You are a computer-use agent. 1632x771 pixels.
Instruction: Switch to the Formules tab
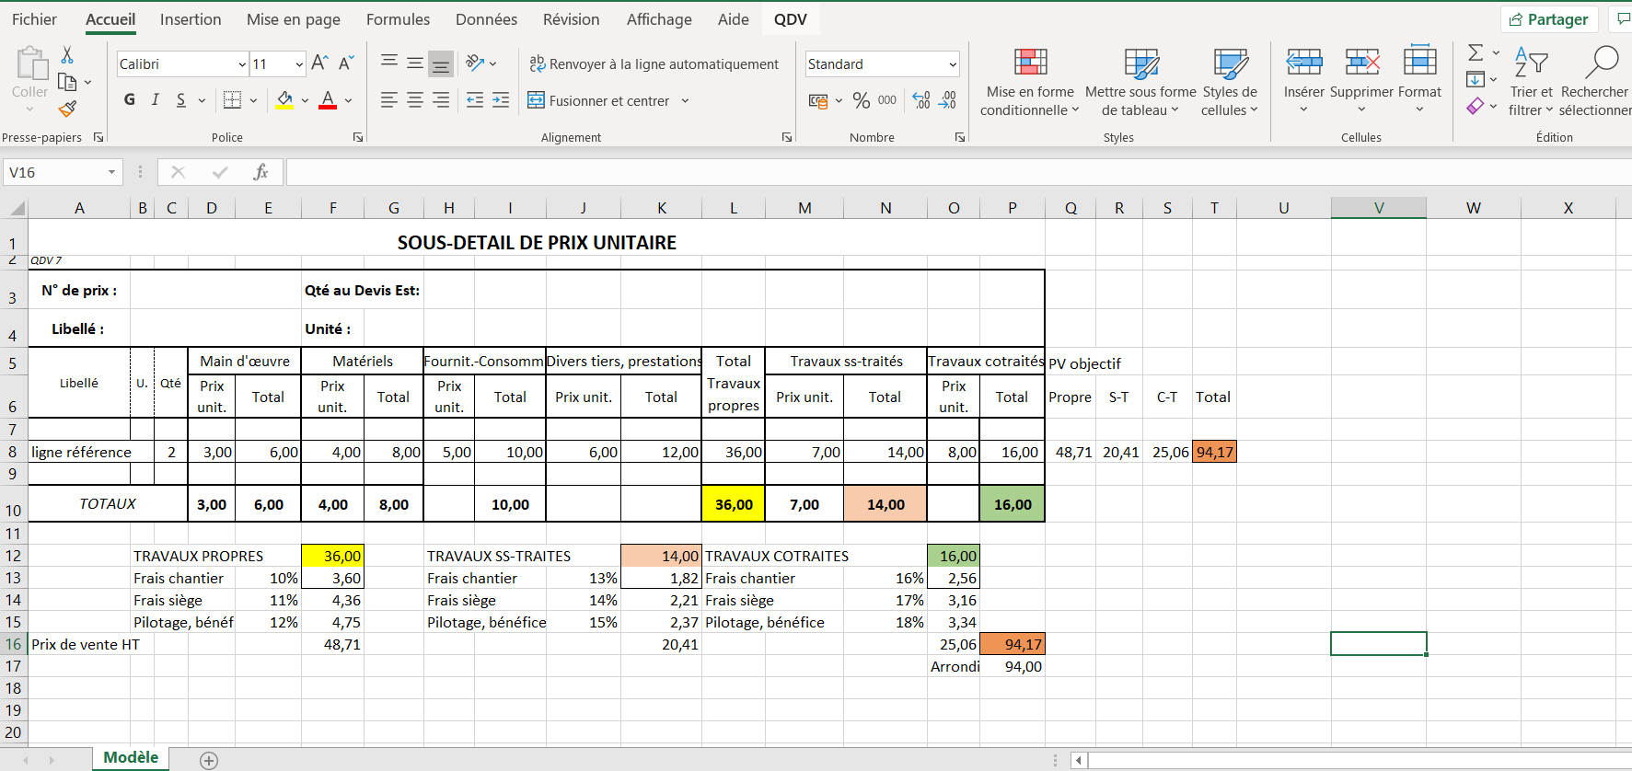click(x=398, y=19)
